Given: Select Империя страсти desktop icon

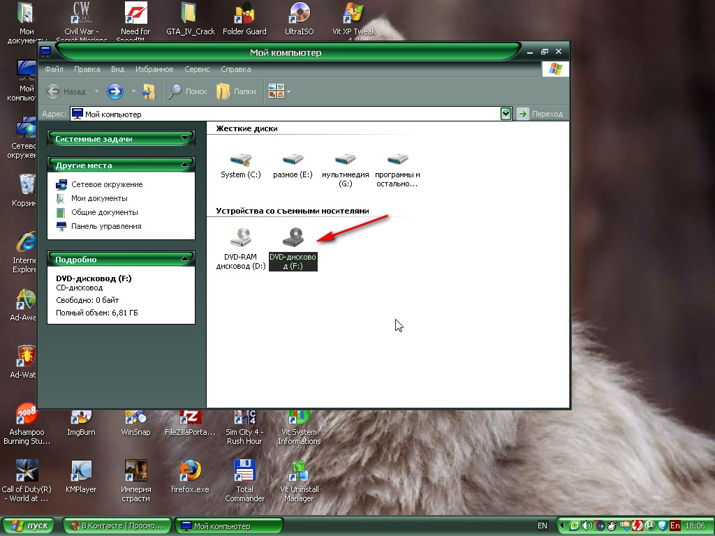Looking at the screenshot, I should click(x=135, y=481).
